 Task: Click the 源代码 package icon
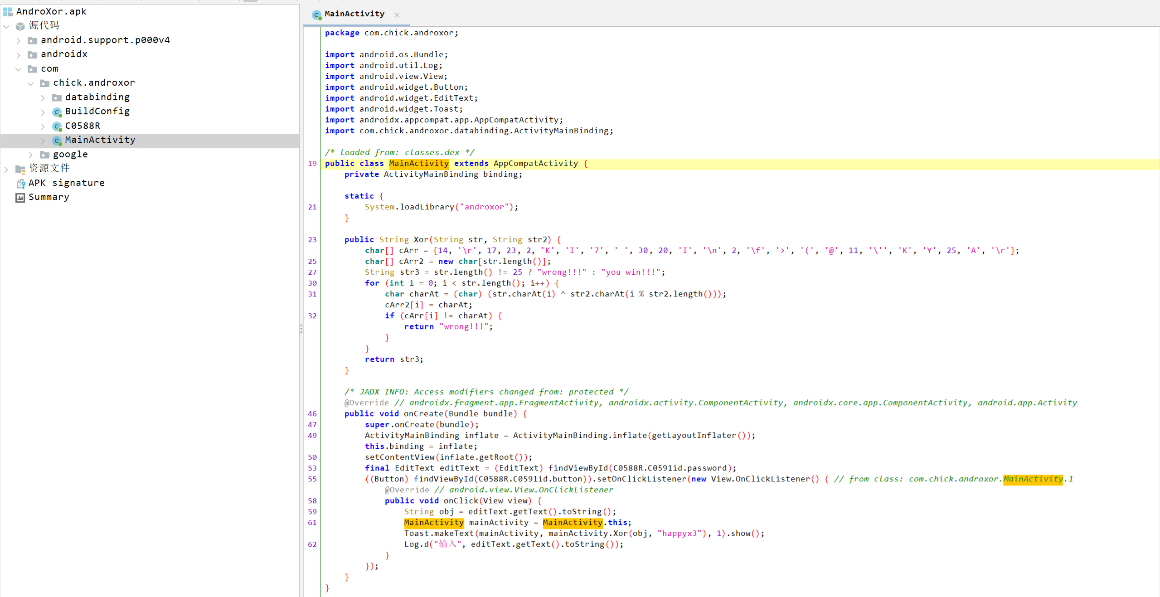(20, 26)
